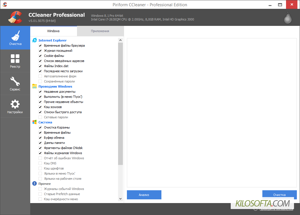
Task: Click the CCleaner logo in header
Action: coord(15,17)
